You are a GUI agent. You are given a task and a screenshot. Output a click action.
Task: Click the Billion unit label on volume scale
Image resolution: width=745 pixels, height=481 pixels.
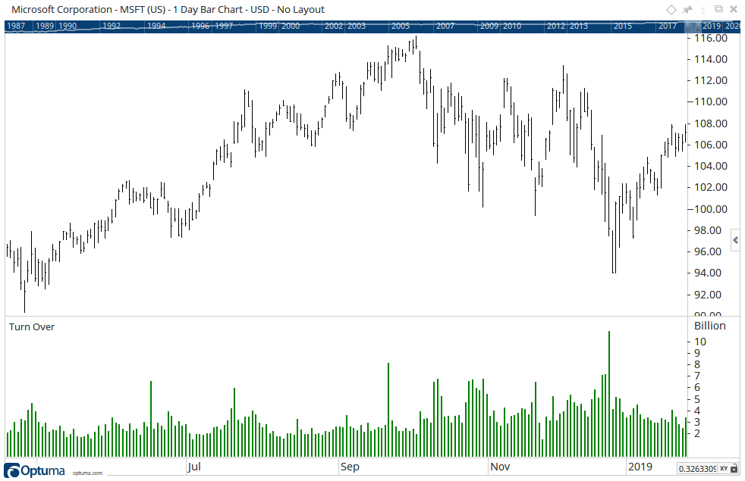coord(710,326)
